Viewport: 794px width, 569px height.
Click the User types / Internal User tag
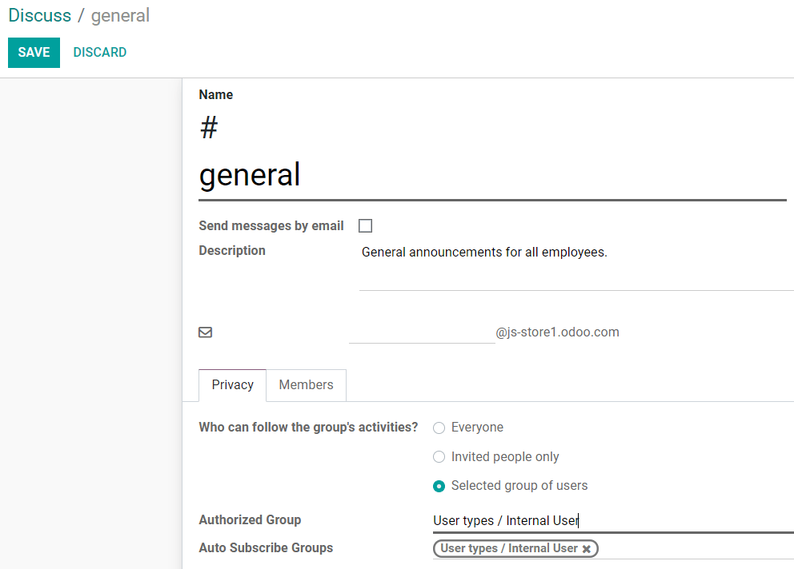tap(508, 549)
